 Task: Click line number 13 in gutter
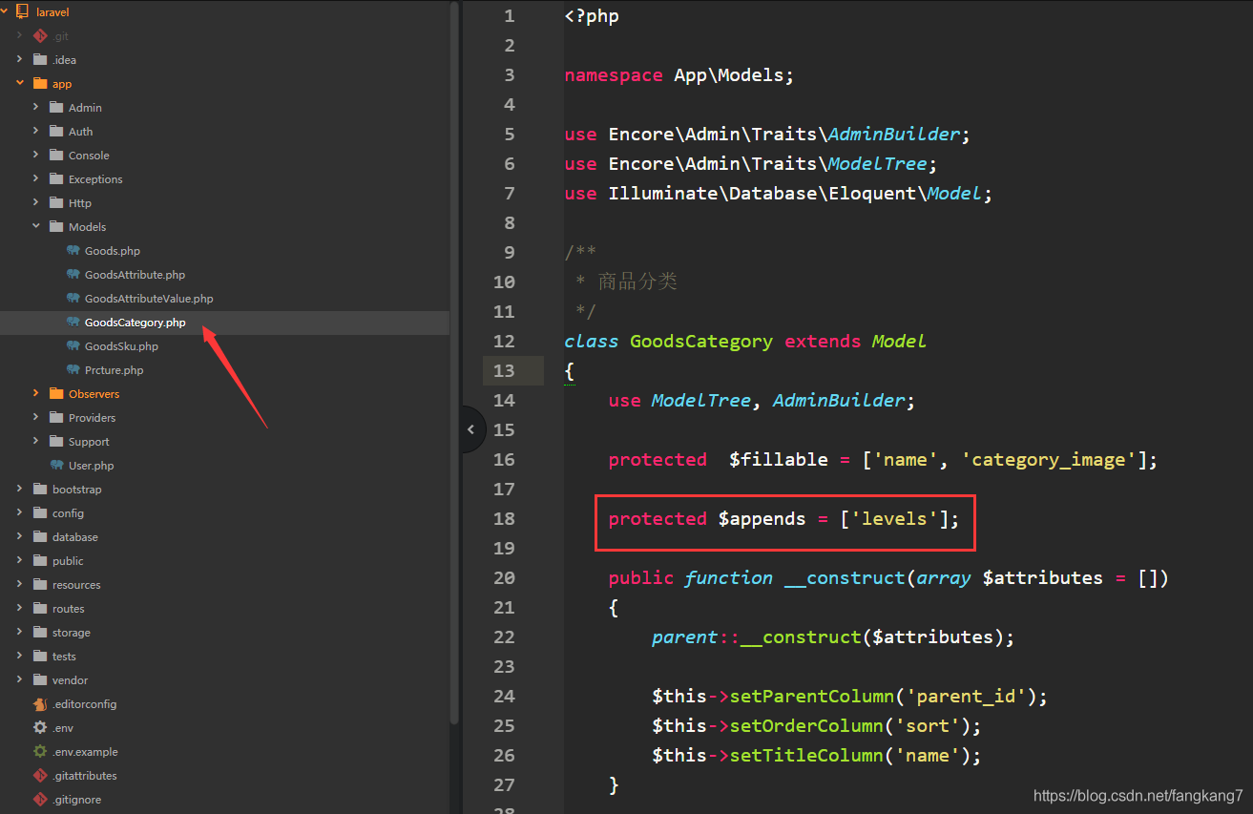pyautogui.click(x=504, y=370)
